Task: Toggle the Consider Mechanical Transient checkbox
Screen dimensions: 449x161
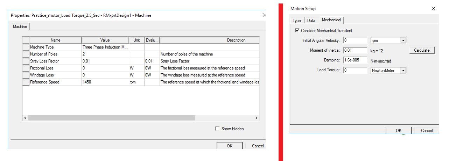Action: pyautogui.click(x=297, y=31)
